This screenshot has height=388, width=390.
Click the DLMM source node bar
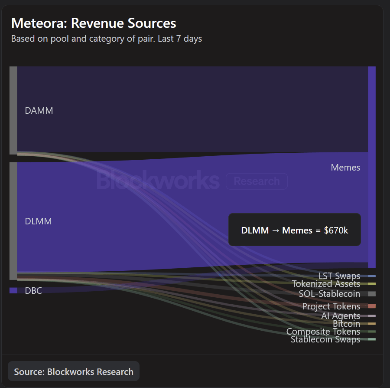[13, 221]
